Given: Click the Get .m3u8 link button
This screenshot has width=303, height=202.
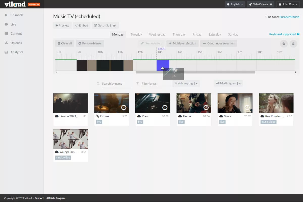Looking at the screenshot, I should click(105, 26).
